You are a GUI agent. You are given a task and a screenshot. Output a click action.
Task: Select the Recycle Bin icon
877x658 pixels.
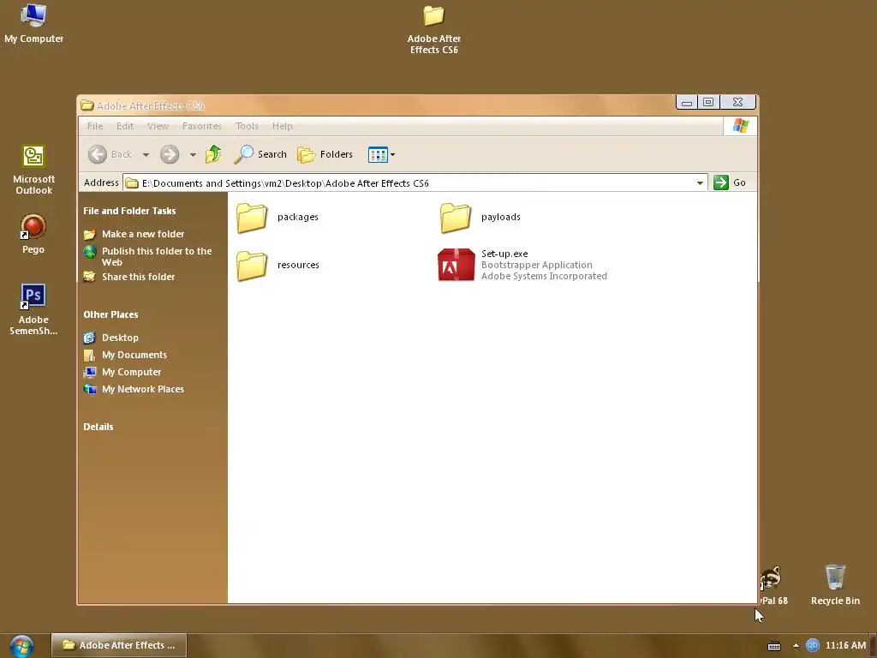click(835, 584)
